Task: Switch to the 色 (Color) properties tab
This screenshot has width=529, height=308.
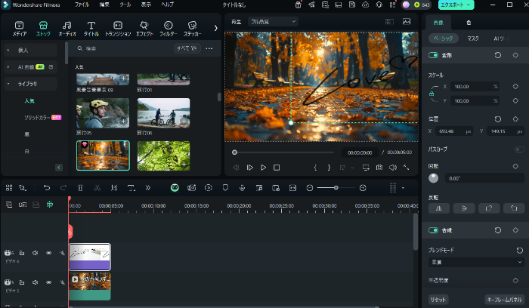Action: [x=469, y=23]
